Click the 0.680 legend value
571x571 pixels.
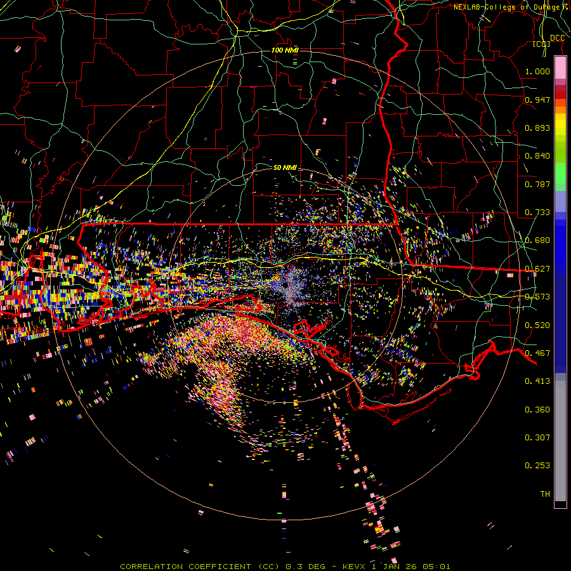pyautogui.click(x=537, y=240)
